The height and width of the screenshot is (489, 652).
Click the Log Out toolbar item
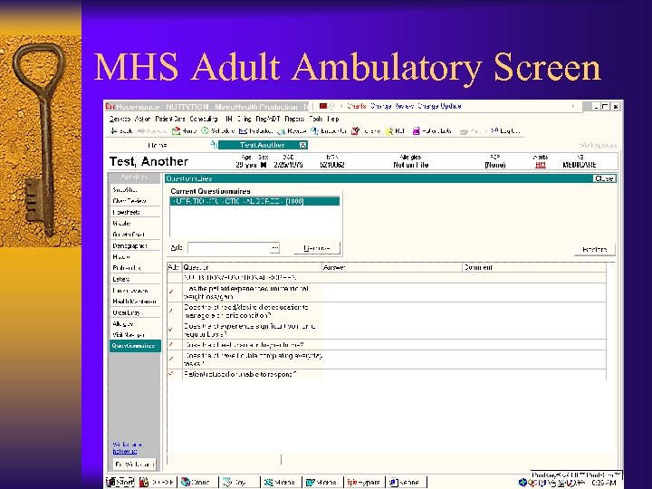(x=504, y=131)
